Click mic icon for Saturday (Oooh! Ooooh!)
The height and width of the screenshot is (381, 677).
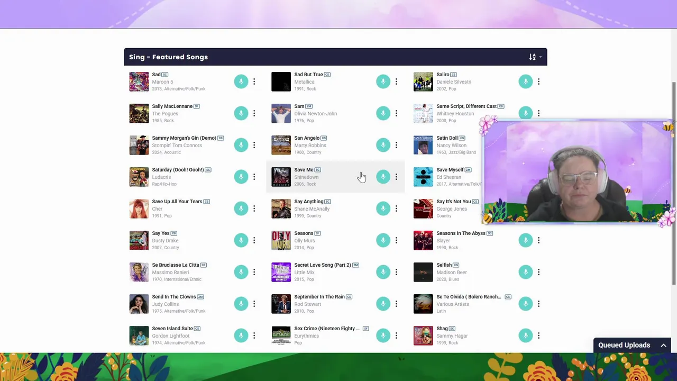point(241,177)
